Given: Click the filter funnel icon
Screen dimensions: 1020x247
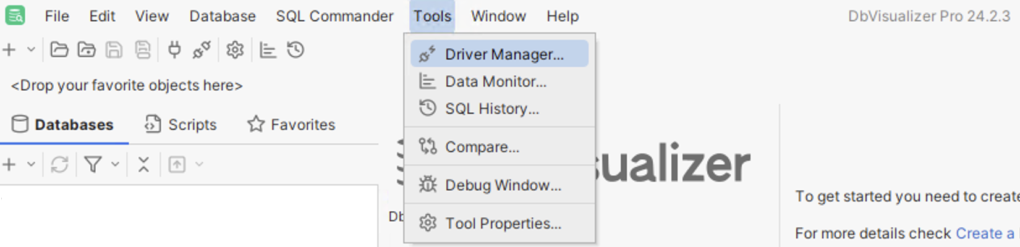Looking at the screenshot, I should click(x=93, y=164).
